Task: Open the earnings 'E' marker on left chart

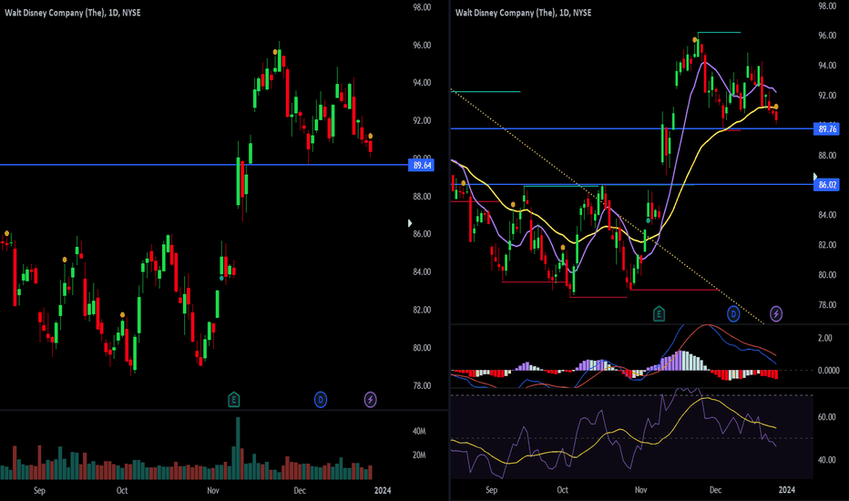Action: (233, 400)
